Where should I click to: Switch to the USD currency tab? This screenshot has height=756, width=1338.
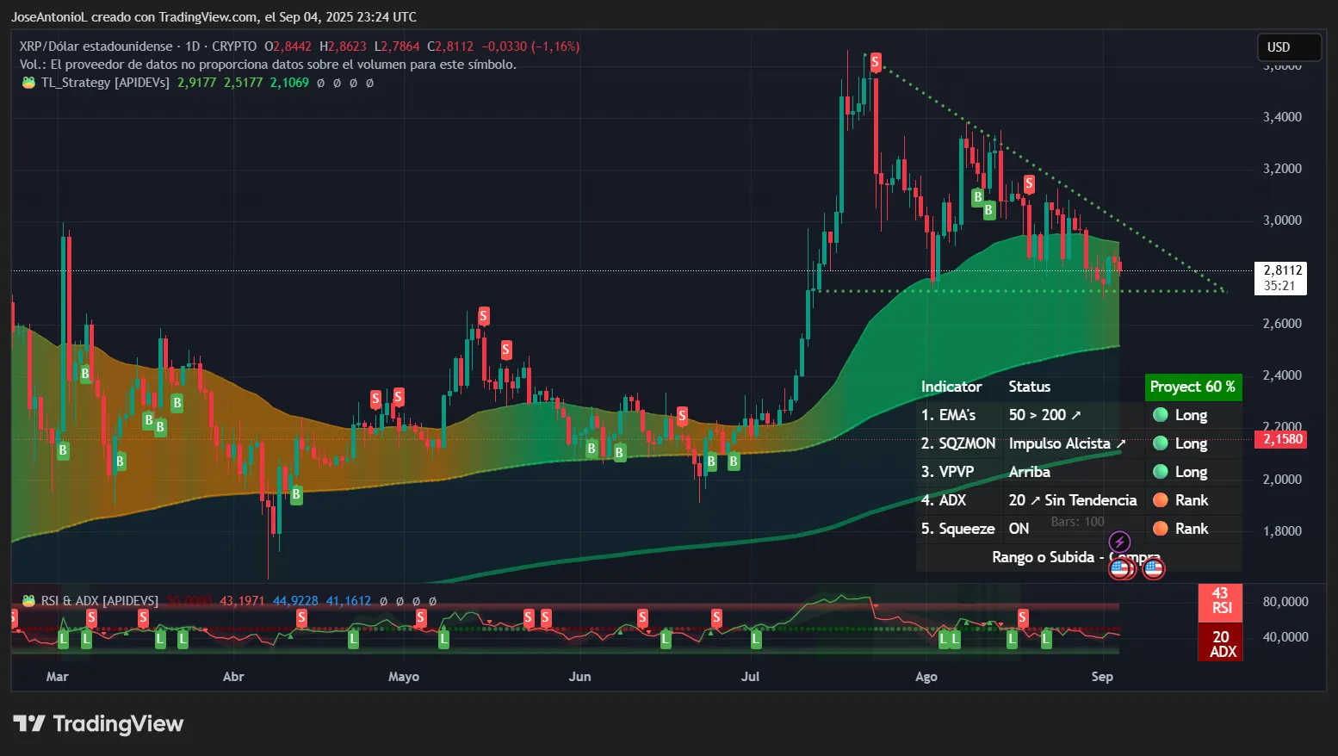click(1289, 47)
